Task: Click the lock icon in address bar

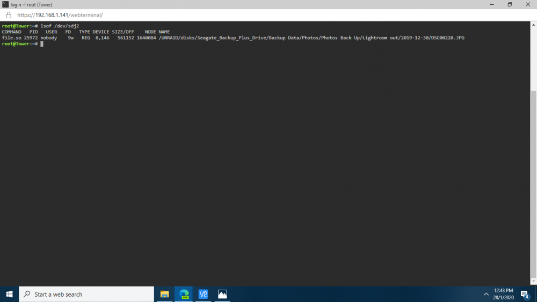Action: [x=9, y=15]
